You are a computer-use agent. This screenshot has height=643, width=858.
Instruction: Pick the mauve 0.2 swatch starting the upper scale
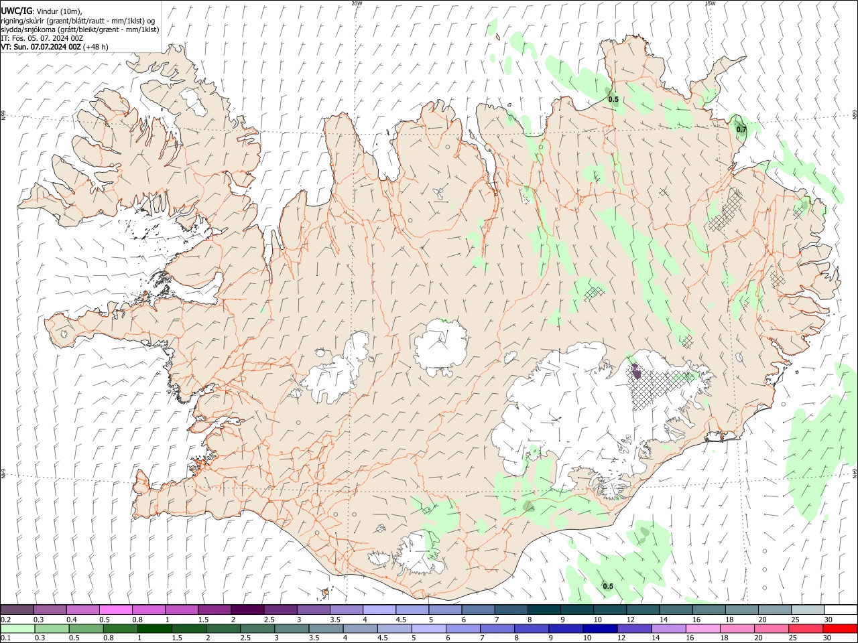click(x=17, y=610)
